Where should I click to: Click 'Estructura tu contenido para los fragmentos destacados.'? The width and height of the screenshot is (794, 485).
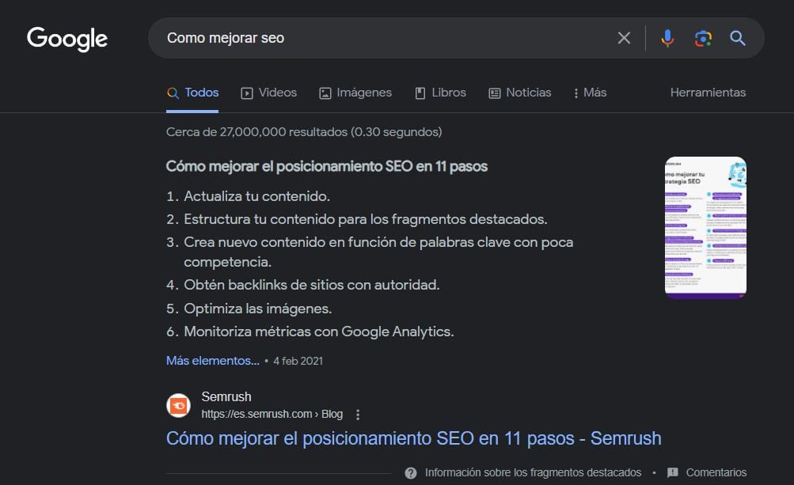(366, 219)
